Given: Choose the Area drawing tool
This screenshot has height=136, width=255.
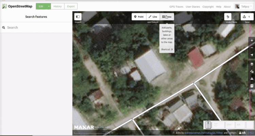Looking at the screenshot, I should (167, 16).
